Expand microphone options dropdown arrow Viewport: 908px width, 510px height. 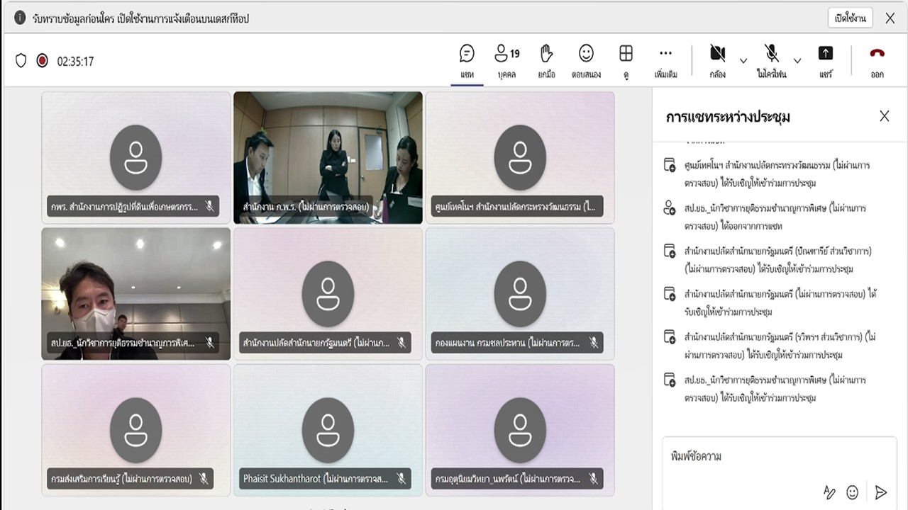[x=797, y=61]
